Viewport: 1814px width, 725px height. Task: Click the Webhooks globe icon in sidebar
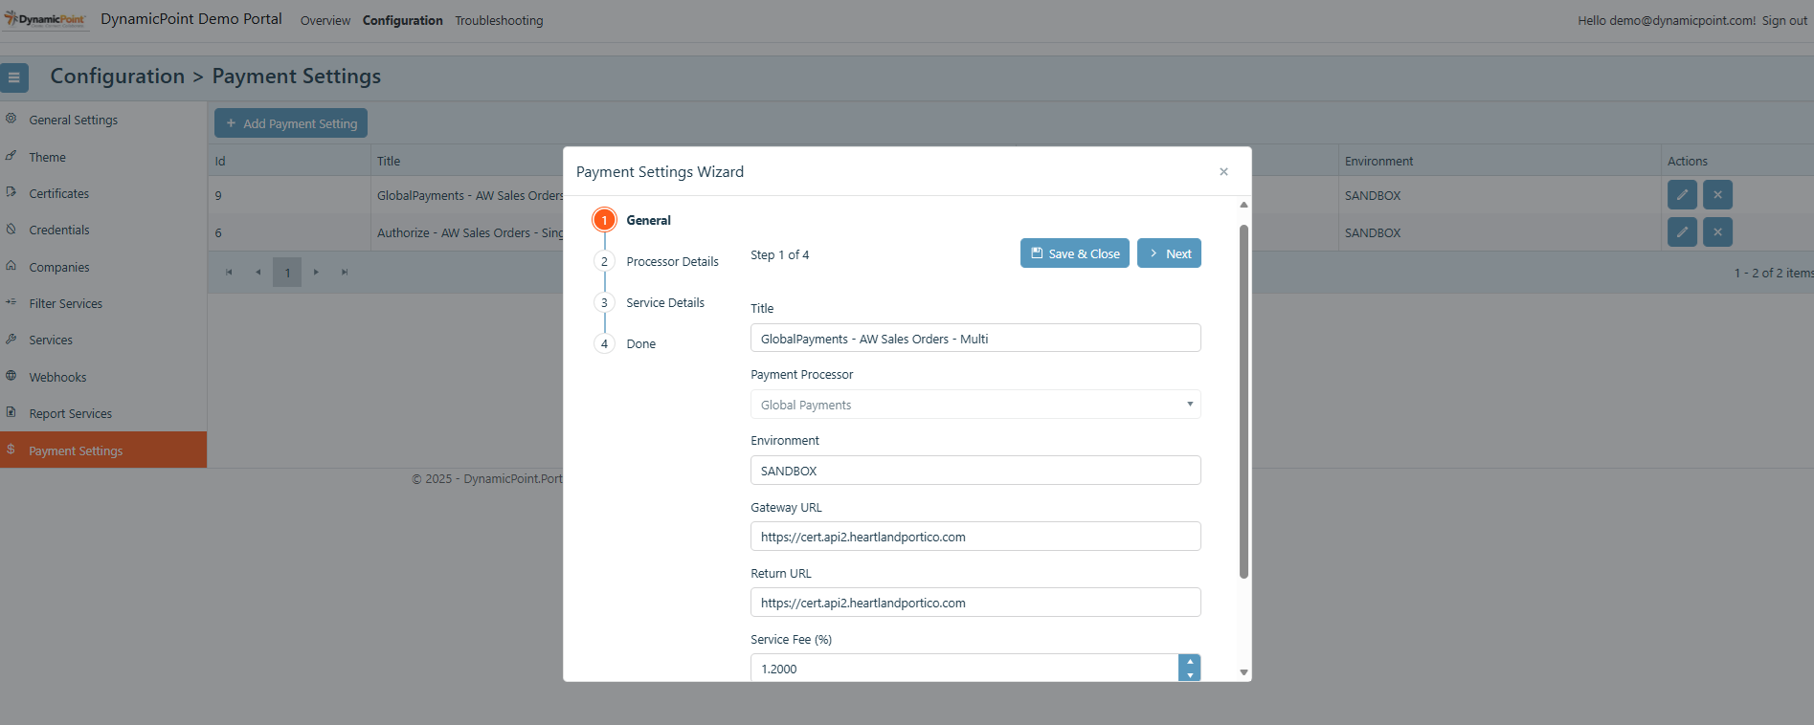pyautogui.click(x=11, y=376)
